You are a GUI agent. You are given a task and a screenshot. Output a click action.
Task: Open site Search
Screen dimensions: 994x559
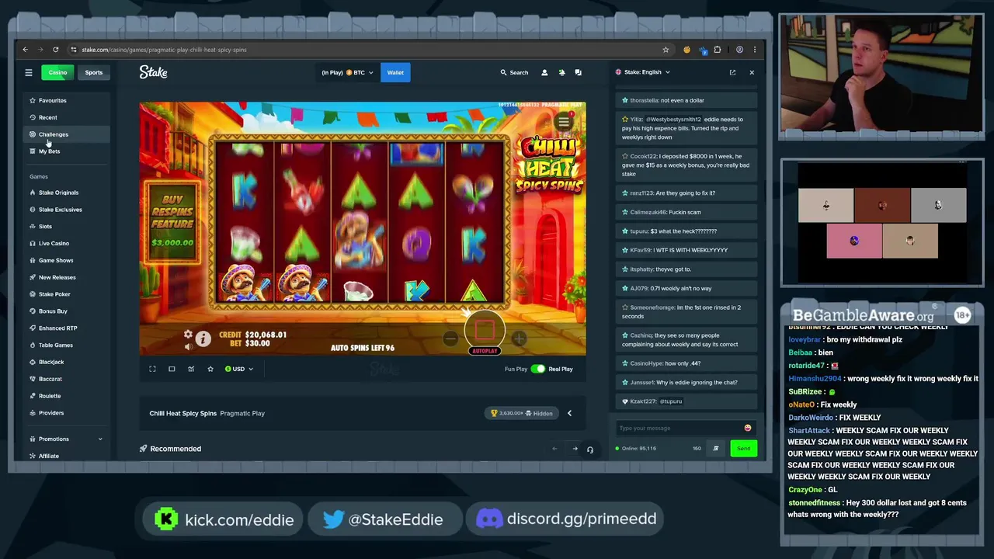[x=514, y=72]
